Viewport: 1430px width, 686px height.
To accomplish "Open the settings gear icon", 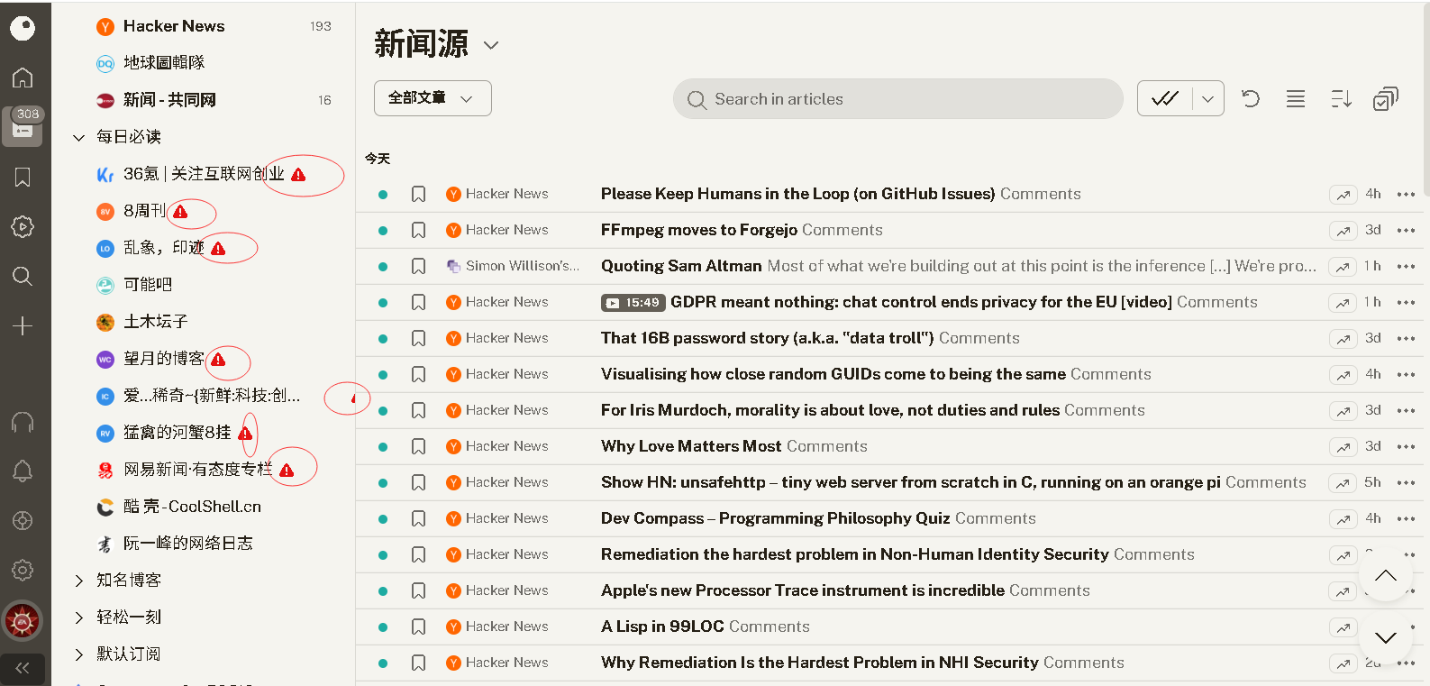I will point(23,570).
